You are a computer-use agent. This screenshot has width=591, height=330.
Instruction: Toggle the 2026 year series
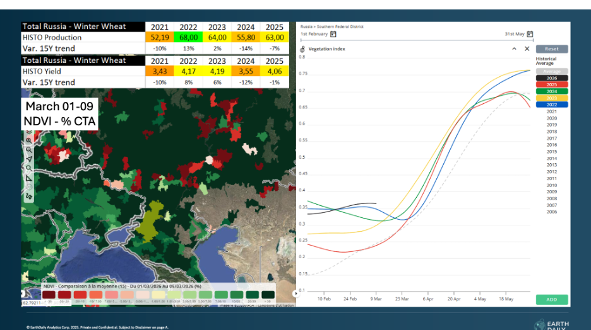(551, 78)
